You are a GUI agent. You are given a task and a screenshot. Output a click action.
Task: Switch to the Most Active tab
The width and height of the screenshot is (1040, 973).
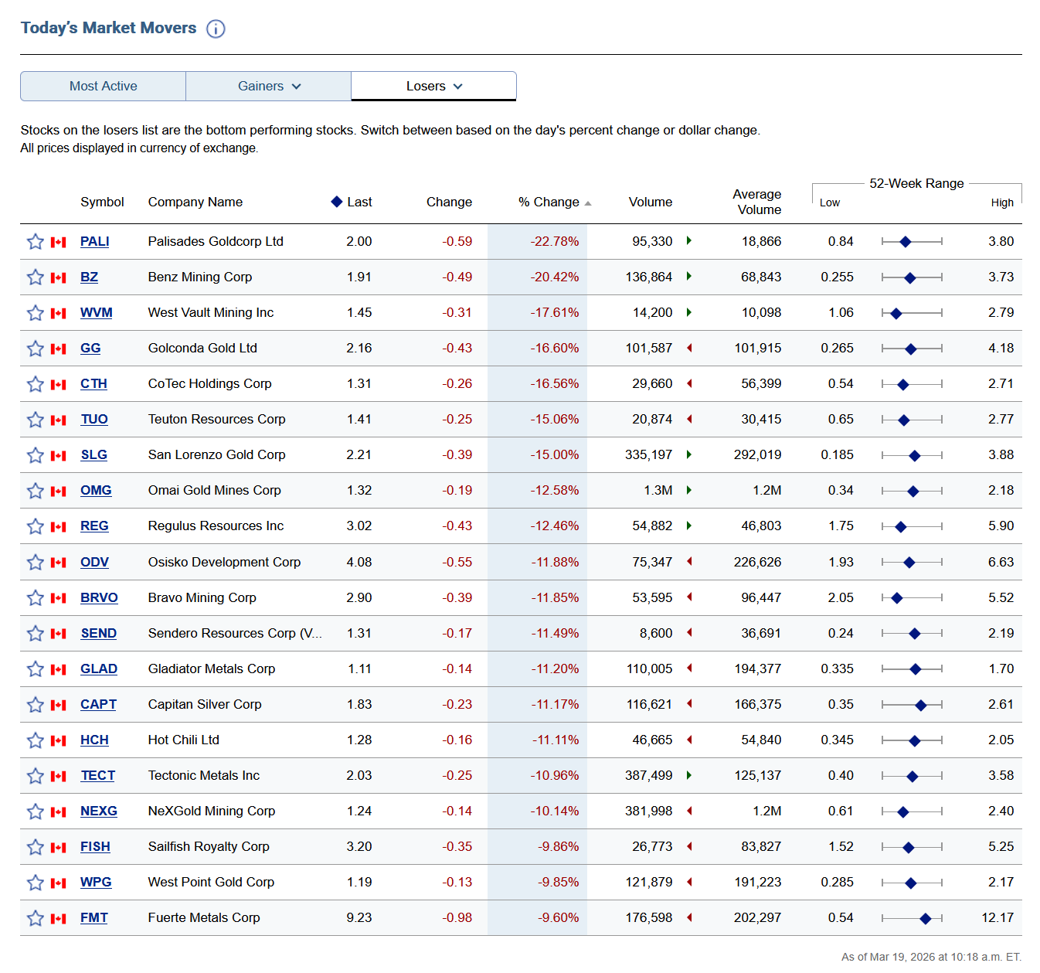(104, 87)
